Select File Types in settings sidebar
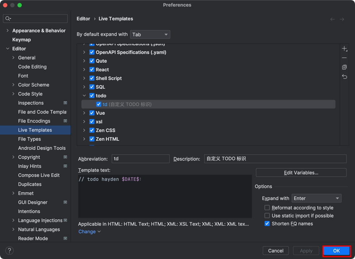 [x=29, y=139]
